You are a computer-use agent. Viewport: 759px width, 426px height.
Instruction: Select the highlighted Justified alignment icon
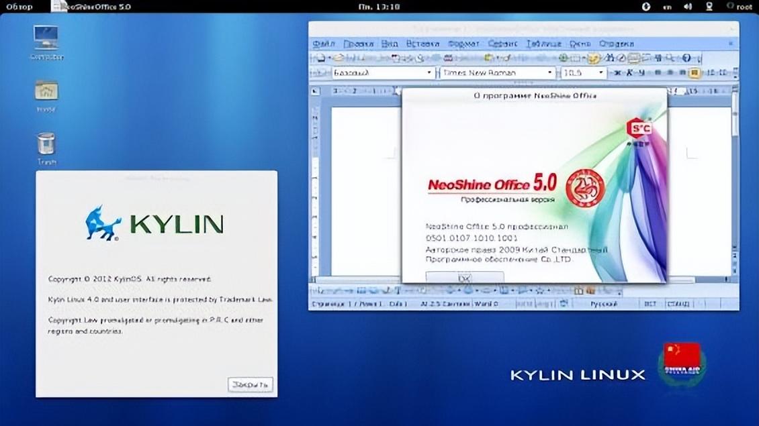[695, 72]
